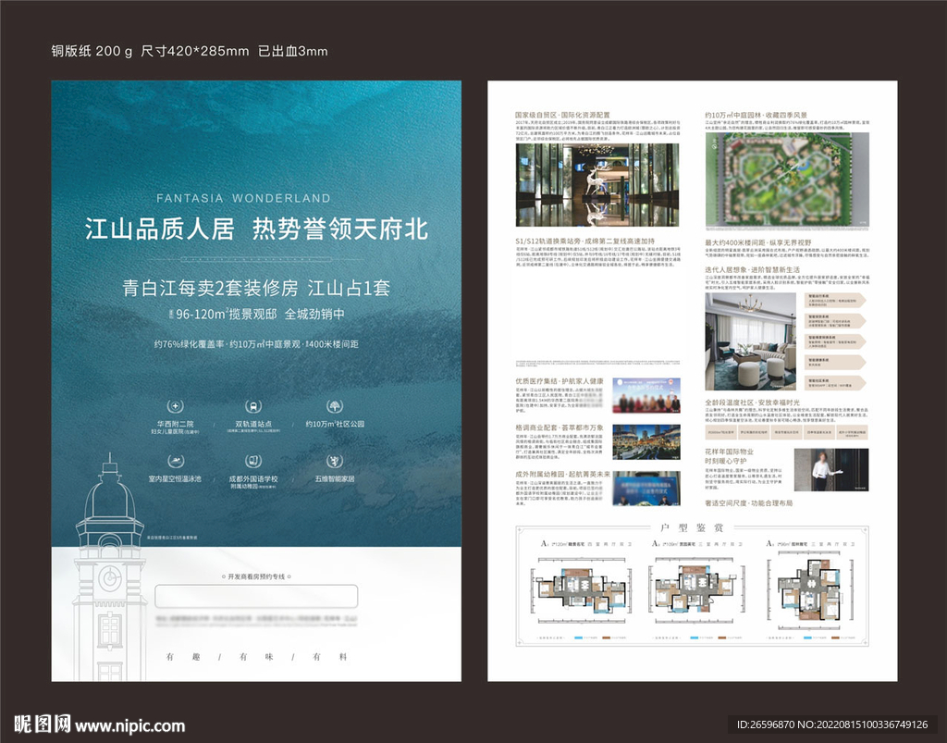The height and width of the screenshot is (743, 947).
Task: Click the 开发商看房预约专线 label
Action: [256, 576]
